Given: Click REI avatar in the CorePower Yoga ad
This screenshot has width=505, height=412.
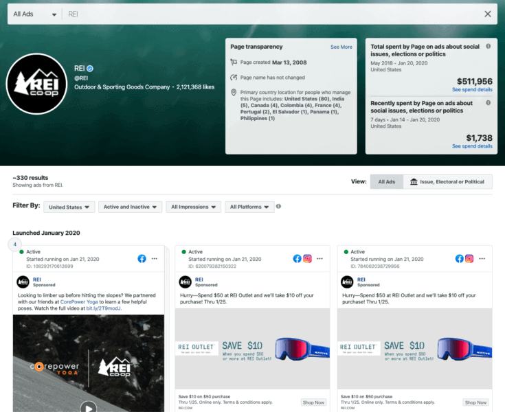Looking at the screenshot, I should coord(23,282).
